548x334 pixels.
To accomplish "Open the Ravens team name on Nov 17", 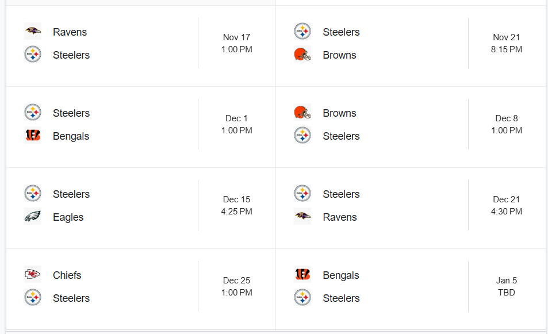I will pyautogui.click(x=70, y=32).
